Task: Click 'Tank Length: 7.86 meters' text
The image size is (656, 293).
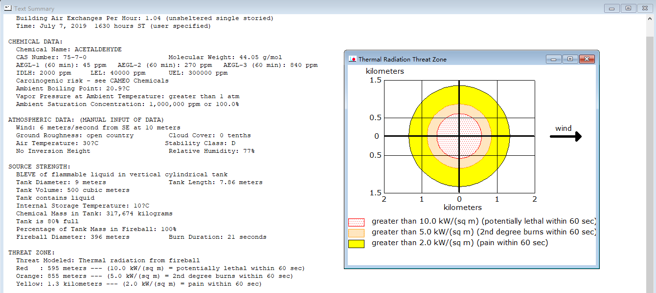Action: tap(216, 182)
